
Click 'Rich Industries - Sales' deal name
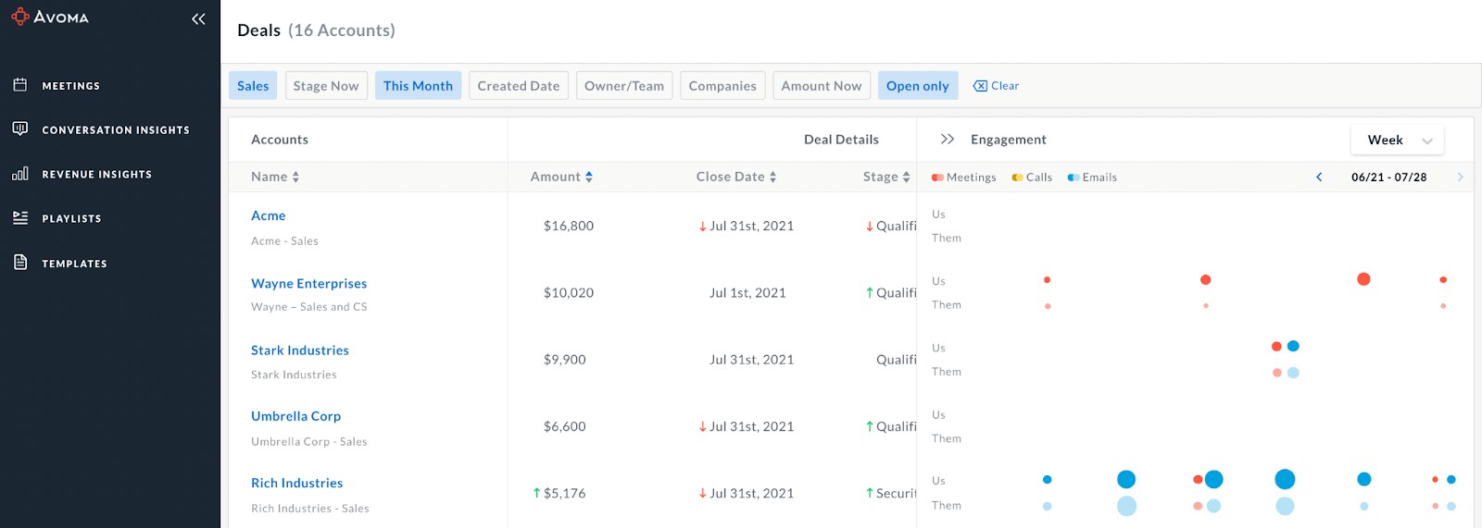[310, 509]
